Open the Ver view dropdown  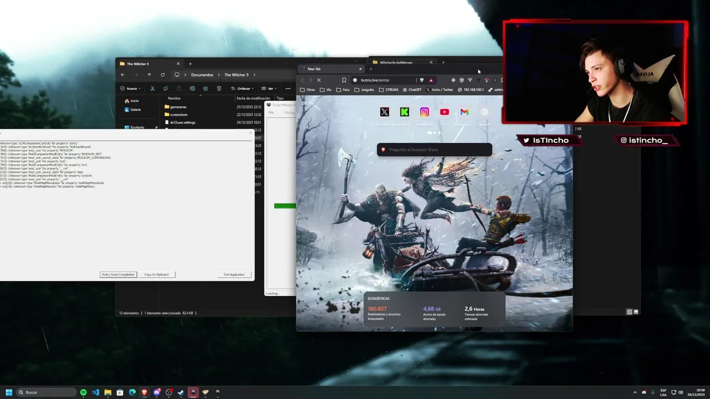click(272, 89)
